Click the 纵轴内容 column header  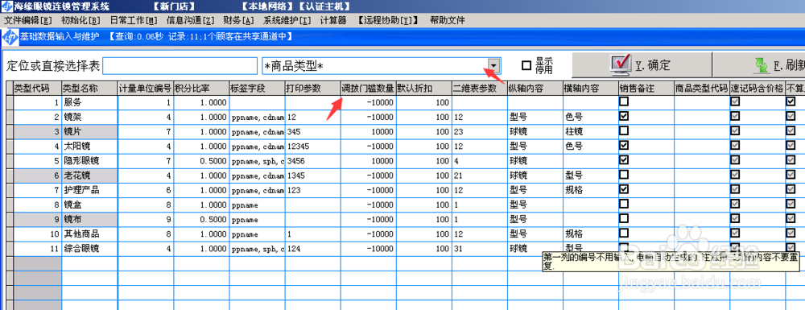coord(535,88)
